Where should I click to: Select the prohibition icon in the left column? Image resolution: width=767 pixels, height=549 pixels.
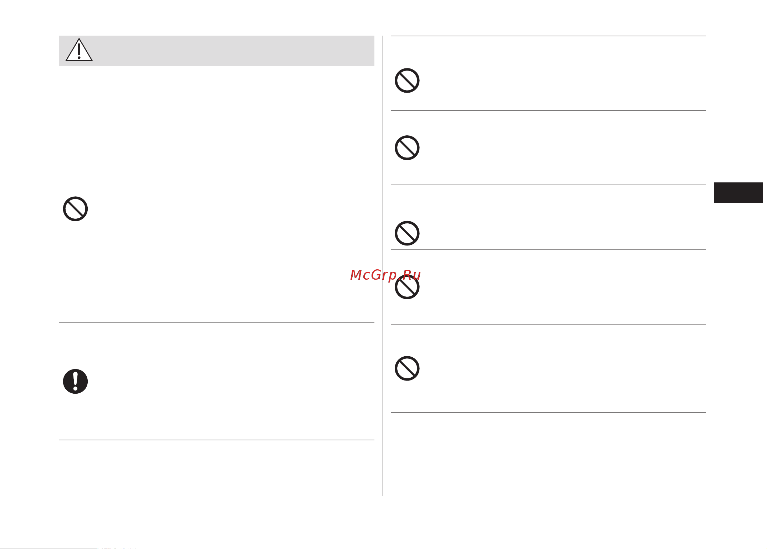coord(76,209)
